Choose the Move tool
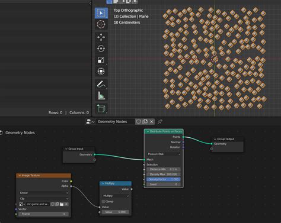 [101, 37]
